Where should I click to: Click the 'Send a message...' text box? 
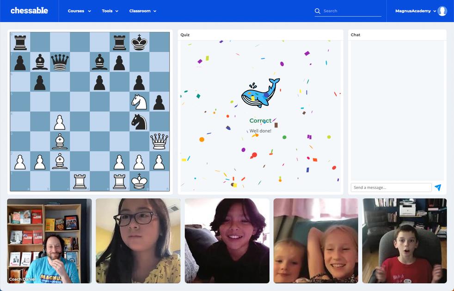point(391,188)
